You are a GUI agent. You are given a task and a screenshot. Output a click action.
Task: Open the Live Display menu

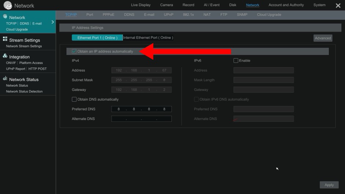point(141,5)
